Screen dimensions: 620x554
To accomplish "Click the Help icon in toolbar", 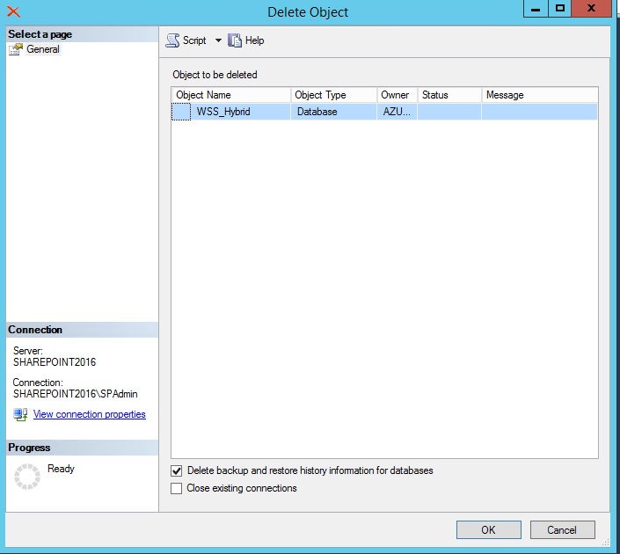I will point(235,40).
